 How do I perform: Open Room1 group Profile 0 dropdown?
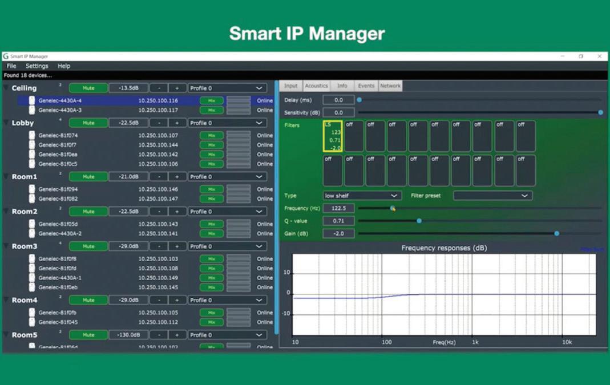(x=228, y=177)
